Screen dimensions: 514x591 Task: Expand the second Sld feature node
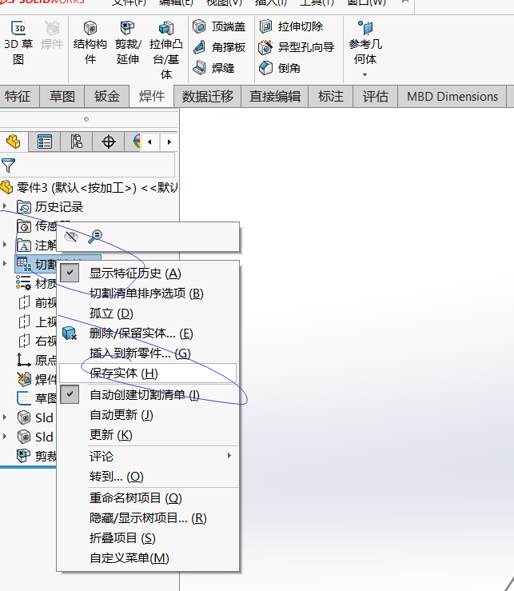click(5, 437)
